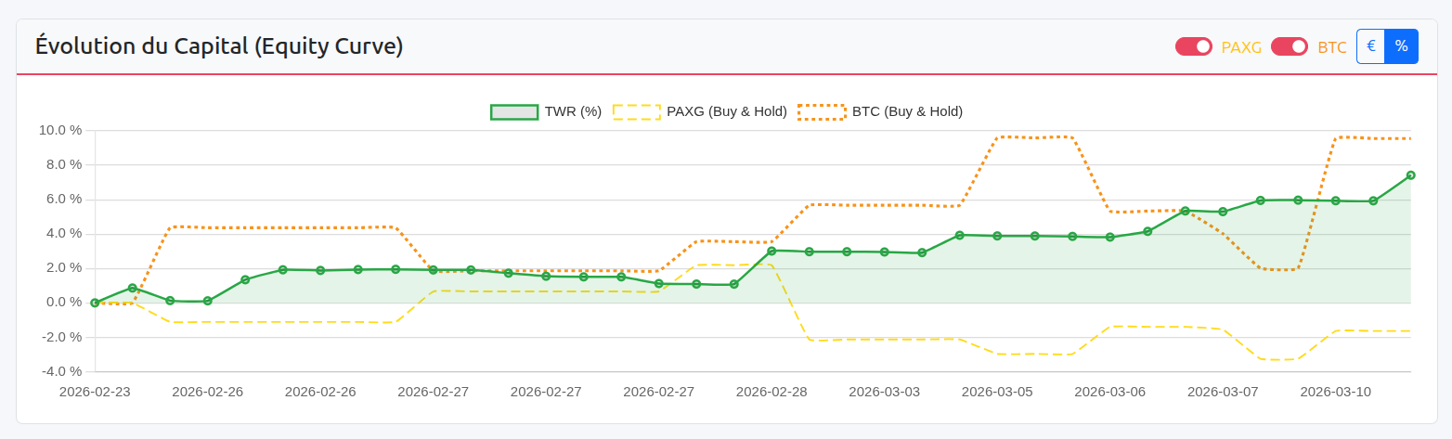Hide BTC (Buy & Hold) legend label
The image size is (1452, 439).
(907, 111)
